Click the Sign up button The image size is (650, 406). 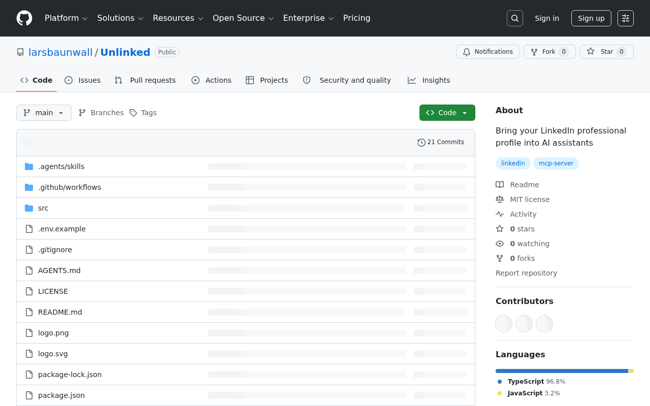[x=591, y=18]
